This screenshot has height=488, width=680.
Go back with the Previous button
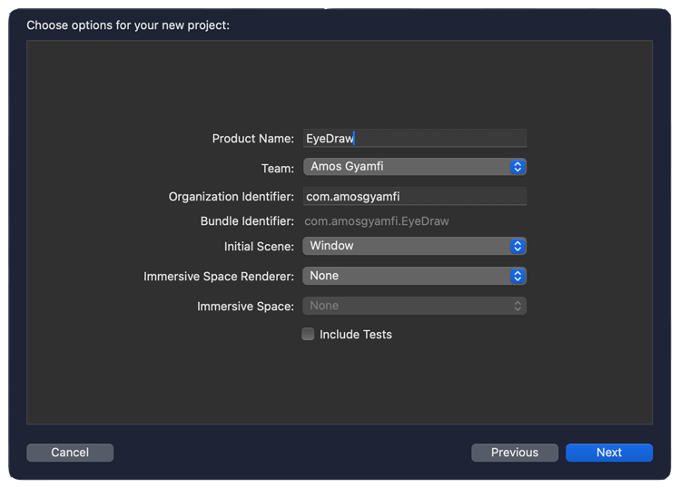(x=515, y=453)
